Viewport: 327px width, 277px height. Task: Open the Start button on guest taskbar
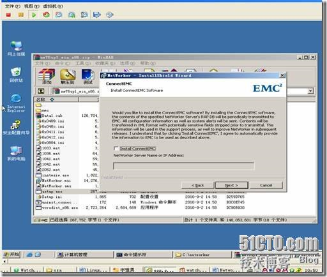(11, 254)
